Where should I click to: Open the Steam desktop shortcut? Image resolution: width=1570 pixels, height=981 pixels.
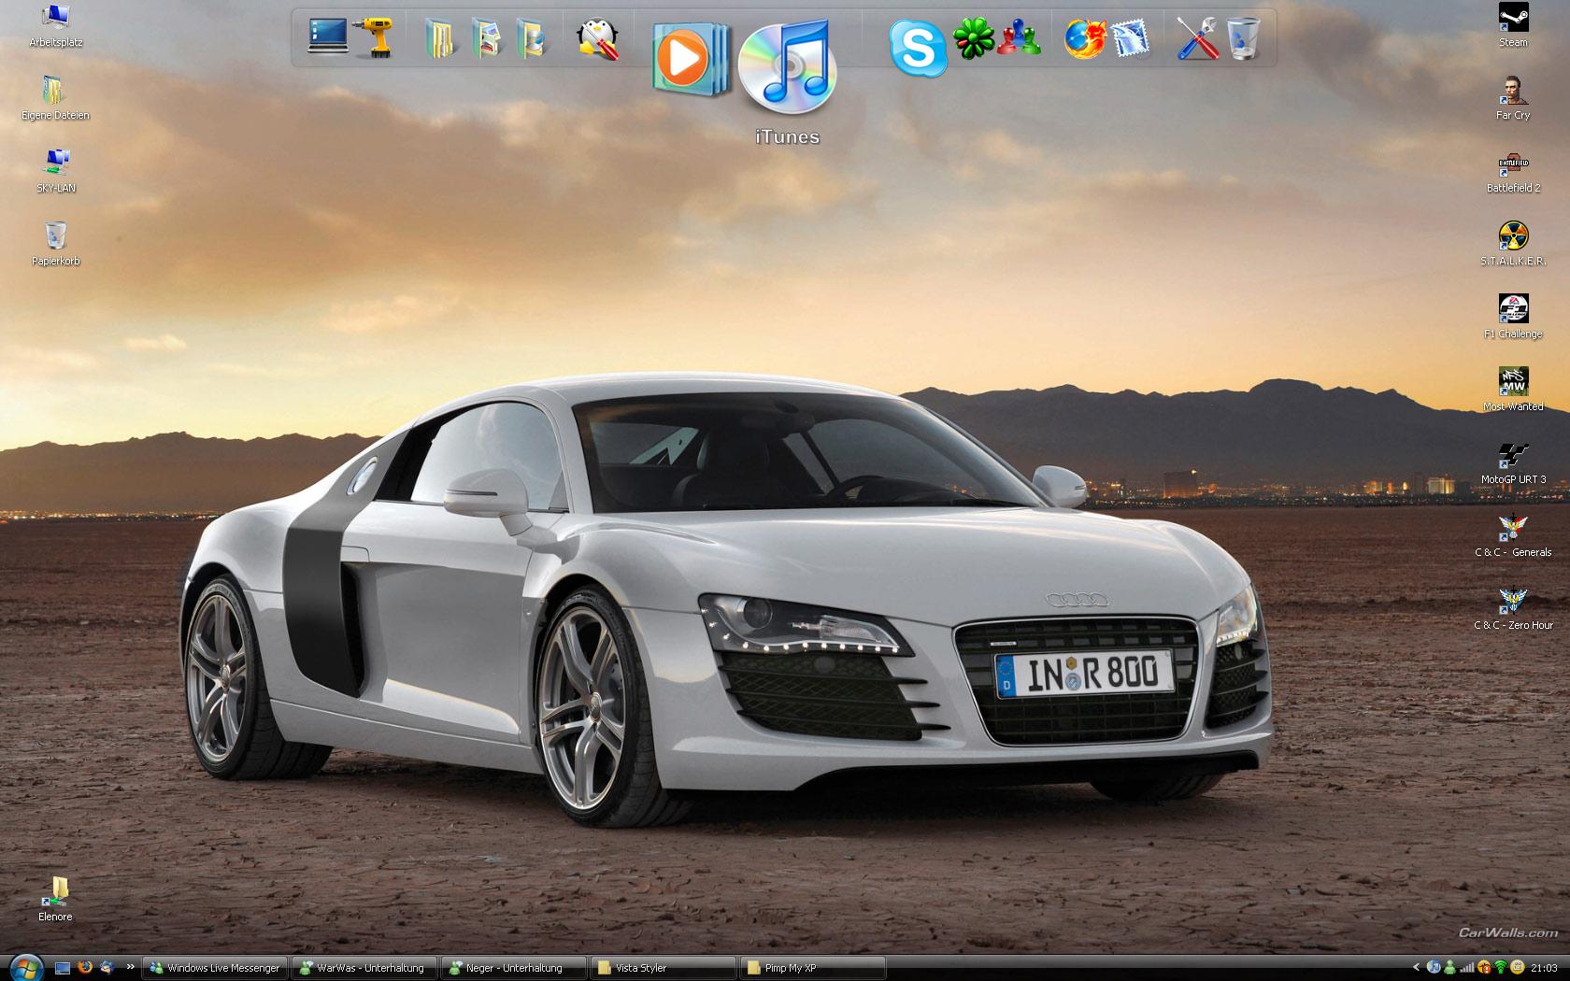(1513, 19)
